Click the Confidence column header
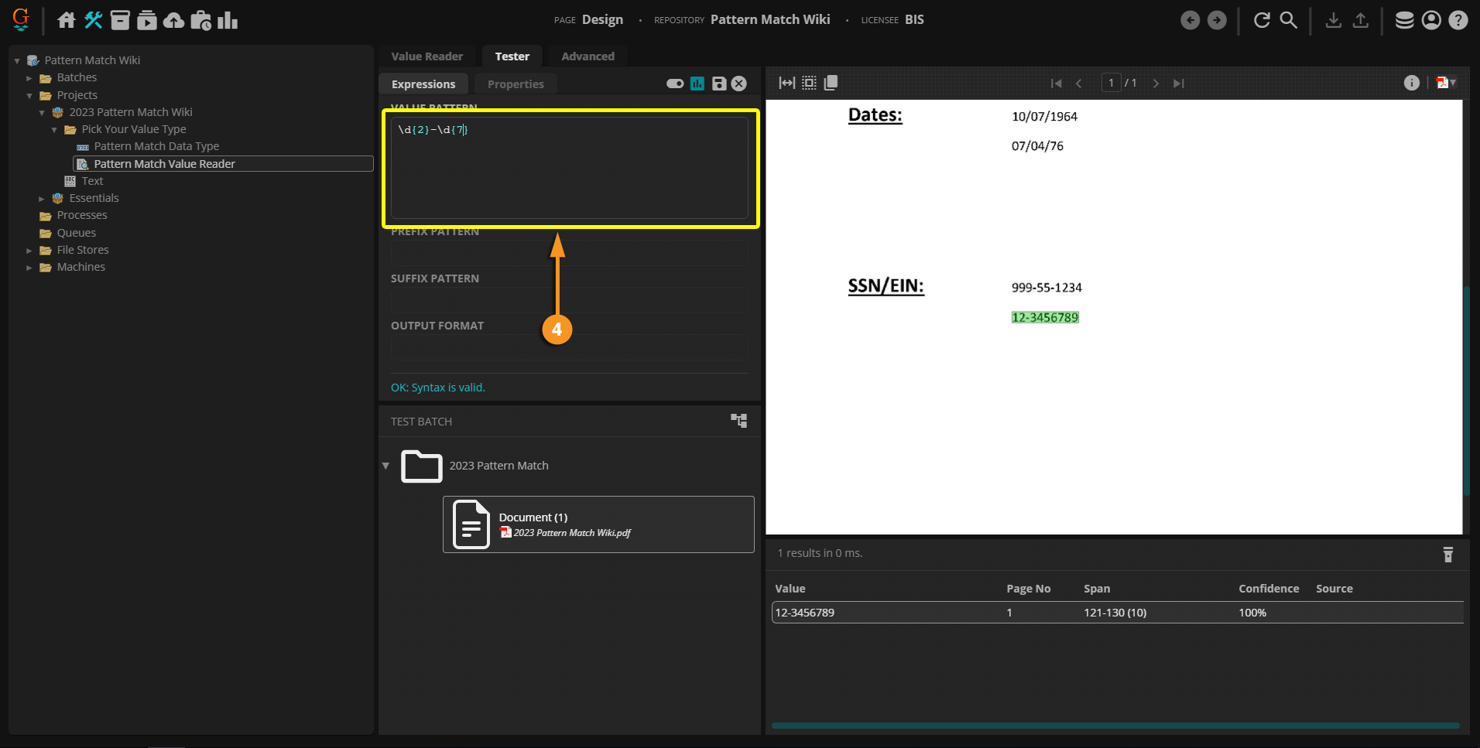Viewport: 1480px width, 748px height. [x=1269, y=589]
